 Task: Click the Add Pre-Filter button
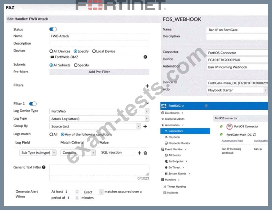pos(99,72)
